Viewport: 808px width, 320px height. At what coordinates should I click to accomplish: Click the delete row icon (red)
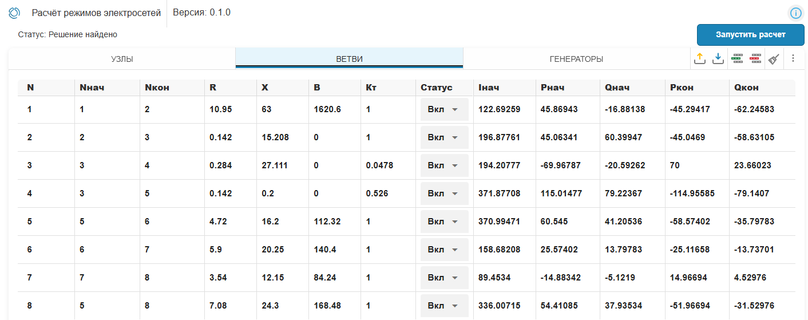point(755,58)
